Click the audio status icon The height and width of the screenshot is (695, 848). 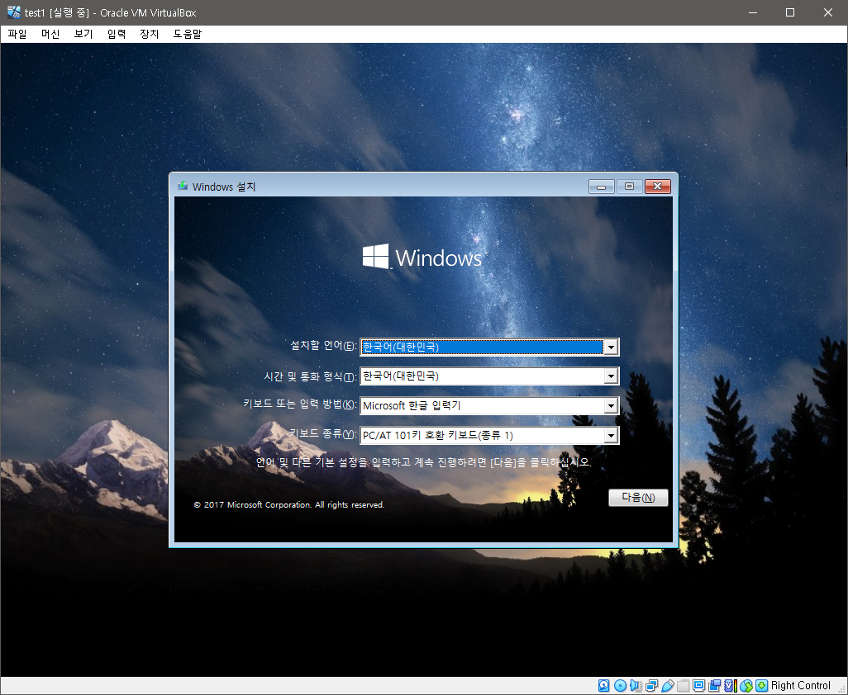[636, 686]
